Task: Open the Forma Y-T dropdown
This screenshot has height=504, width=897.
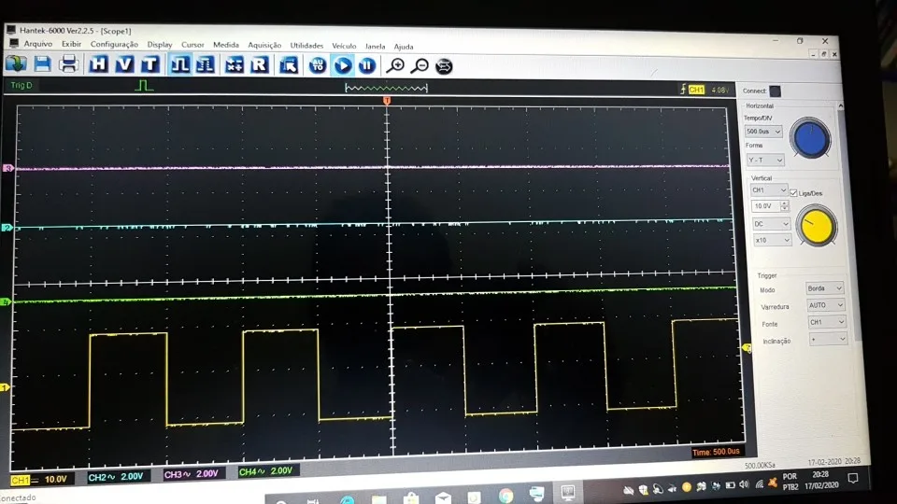Action: [x=765, y=160]
